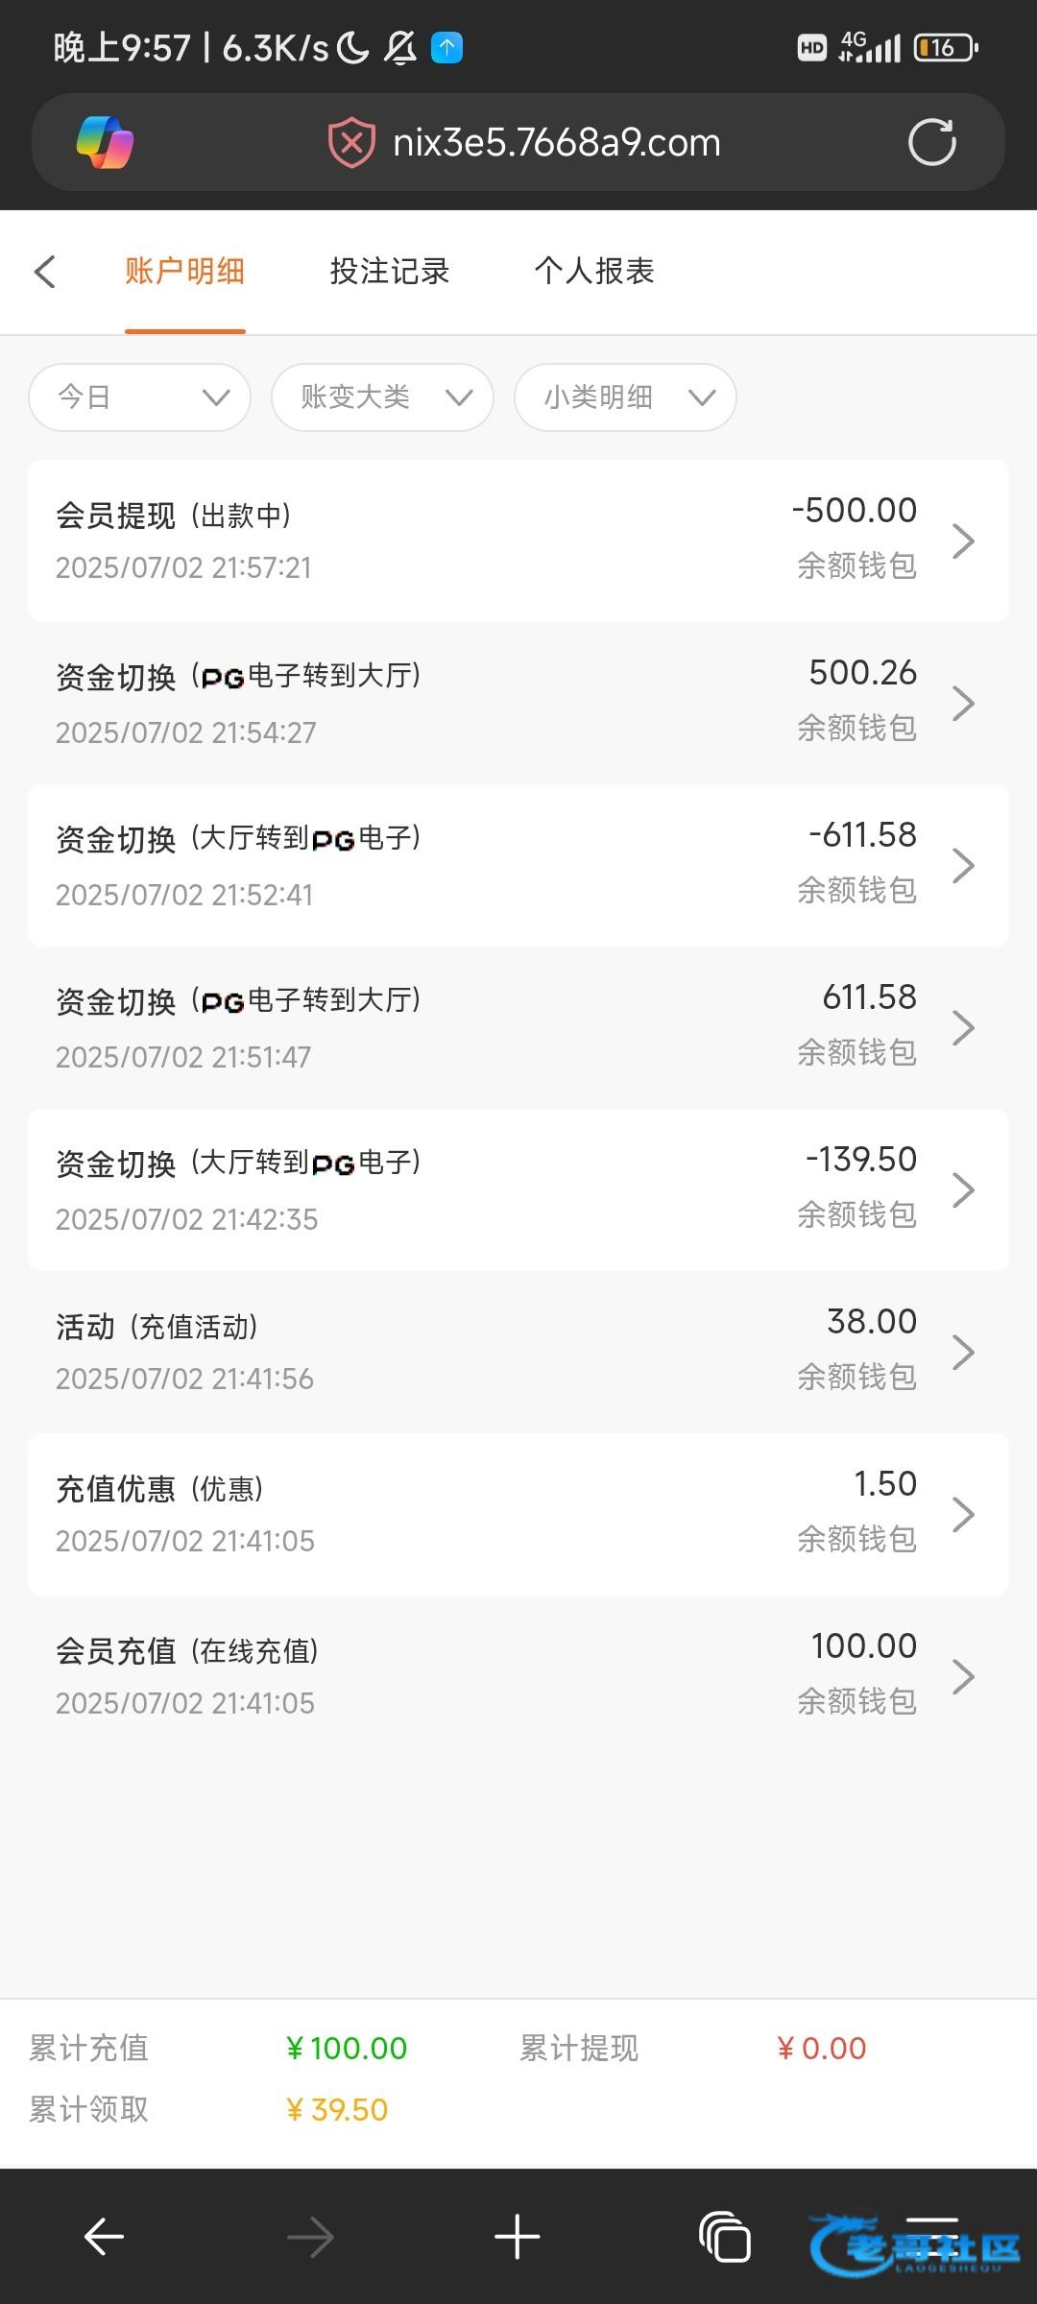Open chevron for 充值优惠 1.50 entry

coord(963,1514)
